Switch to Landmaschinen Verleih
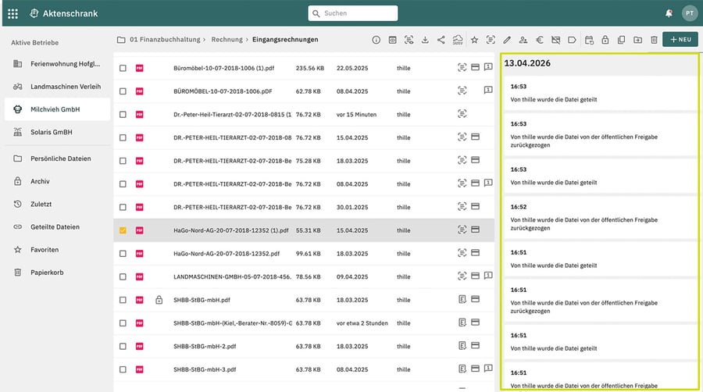703x392 pixels. point(57,87)
